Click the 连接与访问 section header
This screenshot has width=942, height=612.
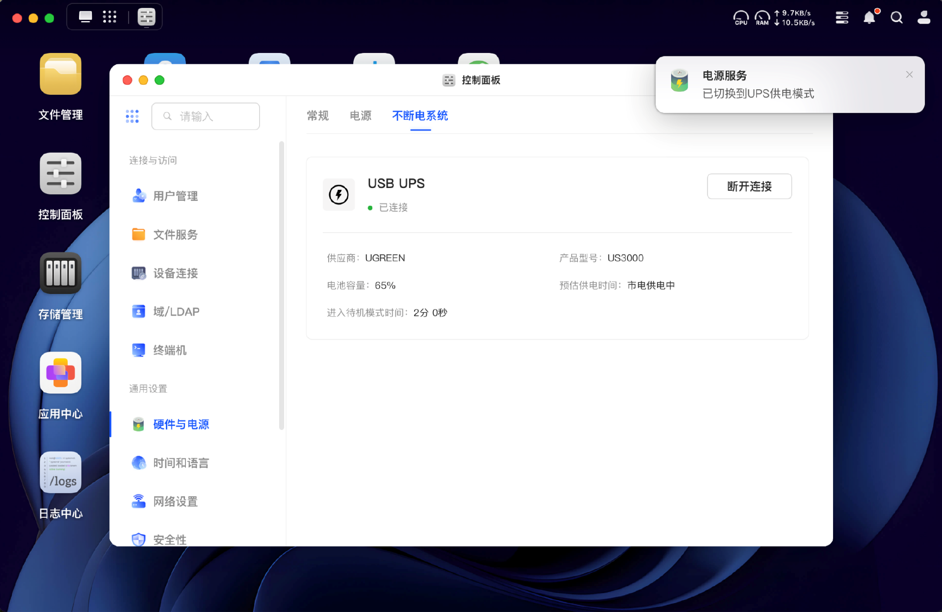click(153, 160)
